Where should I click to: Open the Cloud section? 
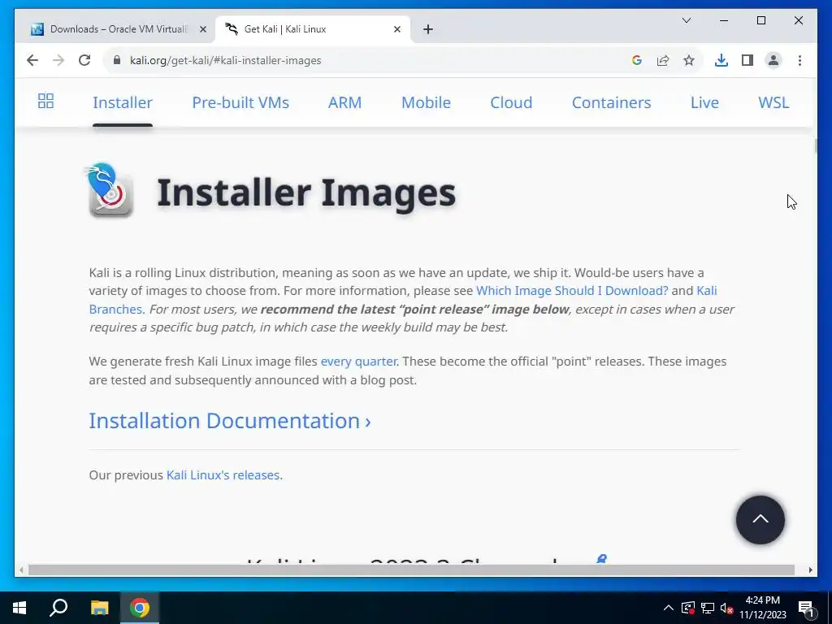511,102
